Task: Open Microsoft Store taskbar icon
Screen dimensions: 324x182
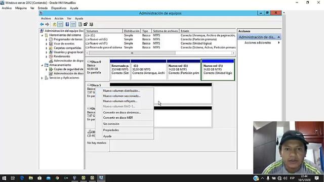Action: pyautogui.click(x=39, y=178)
